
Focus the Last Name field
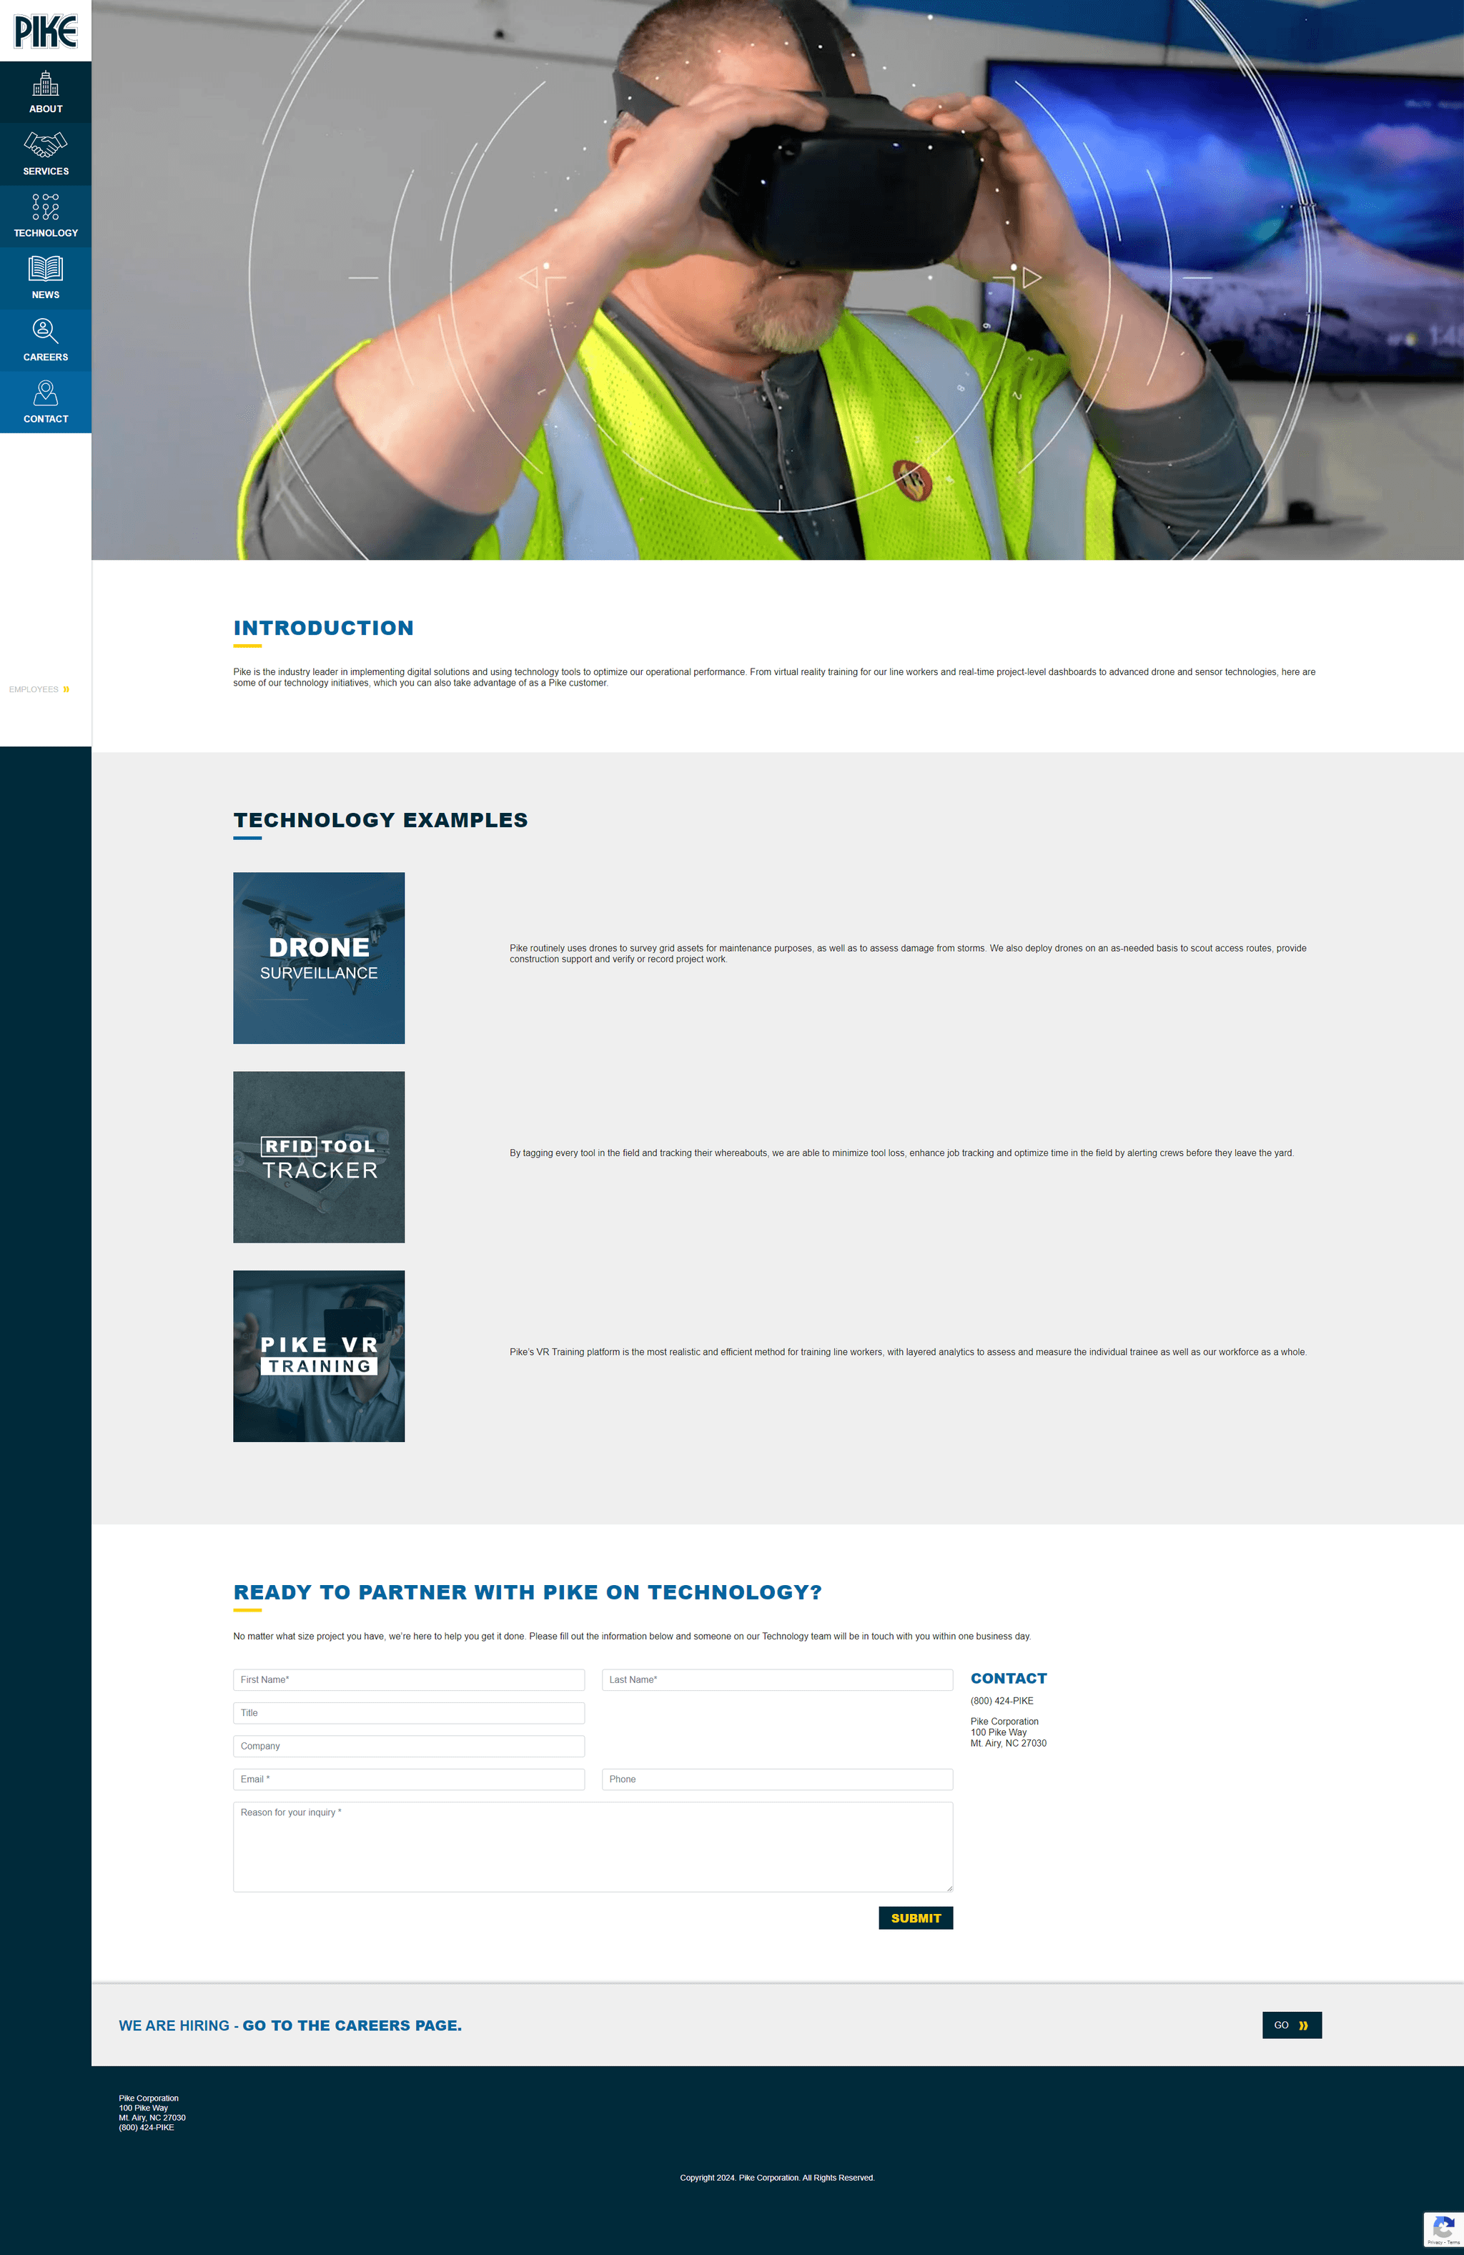click(x=777, y=1680)
